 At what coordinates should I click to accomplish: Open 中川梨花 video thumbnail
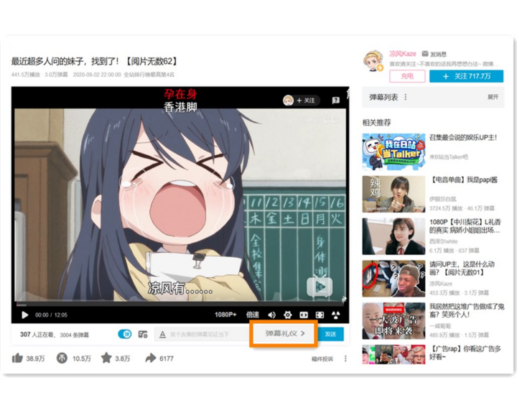[x=393, y=236]
